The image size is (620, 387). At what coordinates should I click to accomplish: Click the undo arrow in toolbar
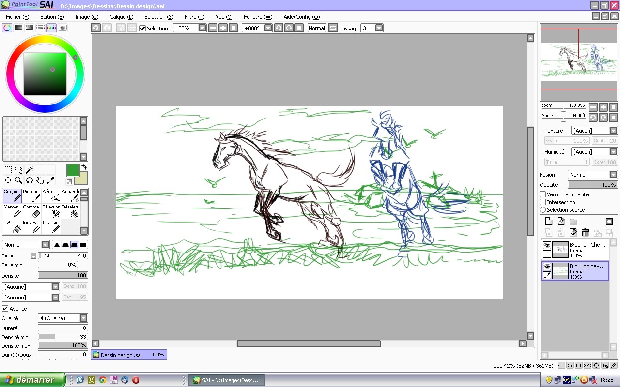[96, 28]
